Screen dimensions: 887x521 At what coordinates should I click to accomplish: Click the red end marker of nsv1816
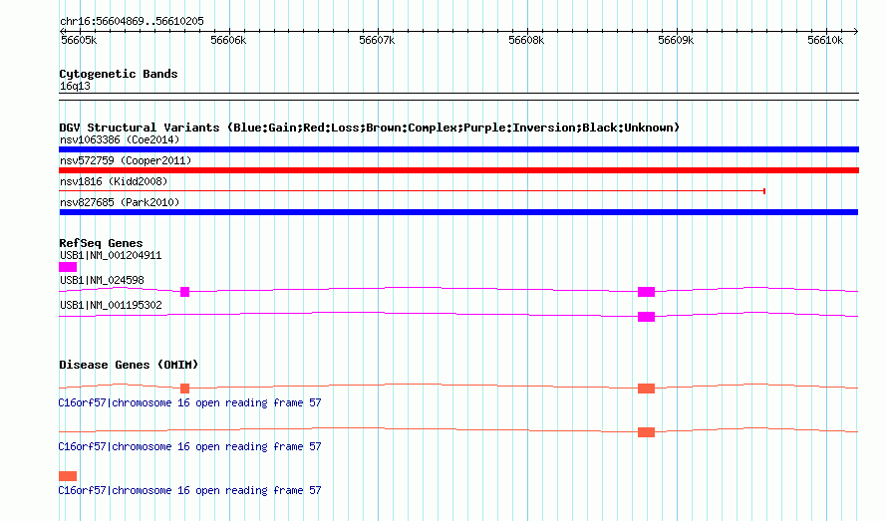tap(763, 190)
